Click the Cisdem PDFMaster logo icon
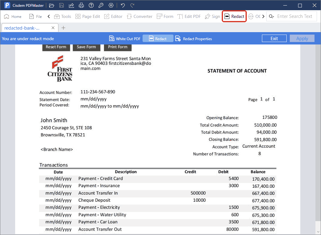Screen dimensions: 321x235 click(7, 5)
